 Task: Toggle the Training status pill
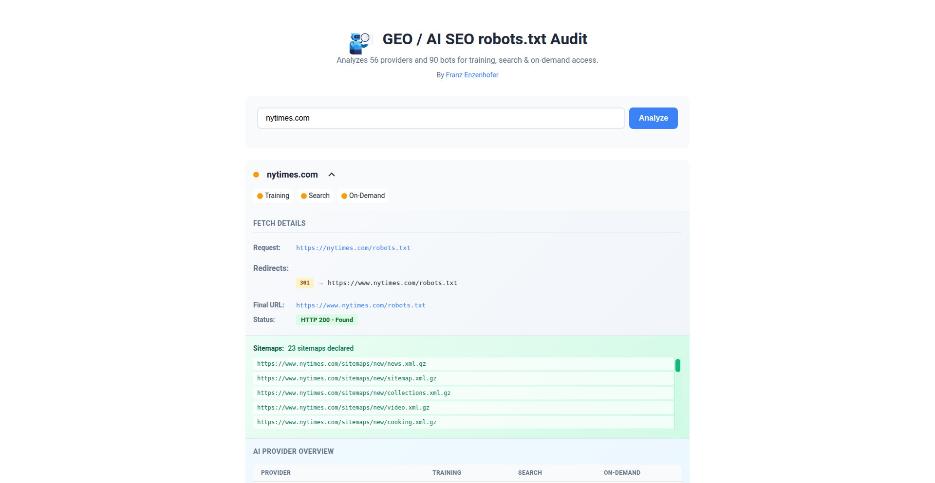(273, 196)
